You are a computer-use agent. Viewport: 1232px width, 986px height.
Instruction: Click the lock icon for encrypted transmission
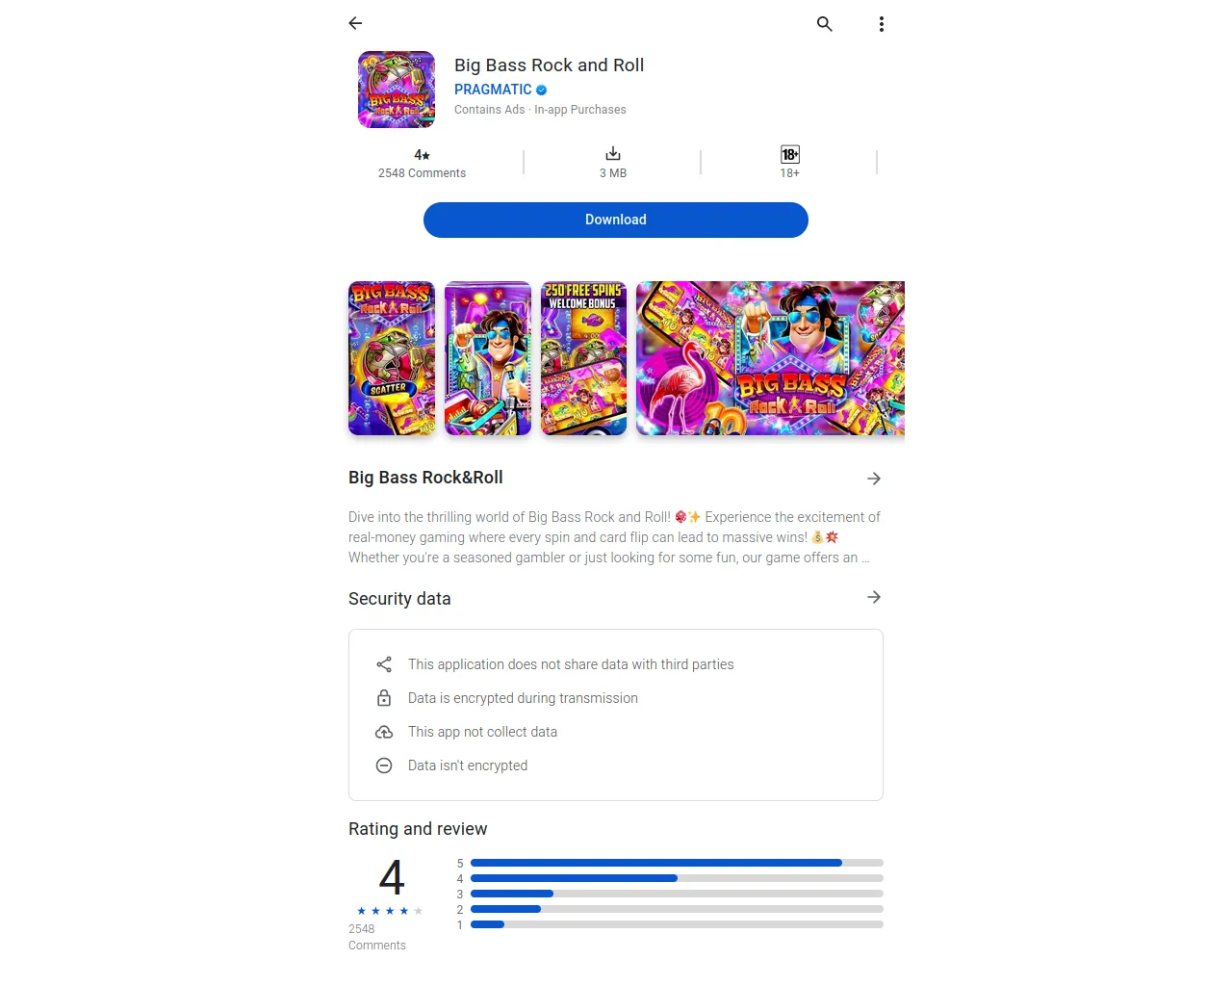pyautogui.click(x=384, y=698)
